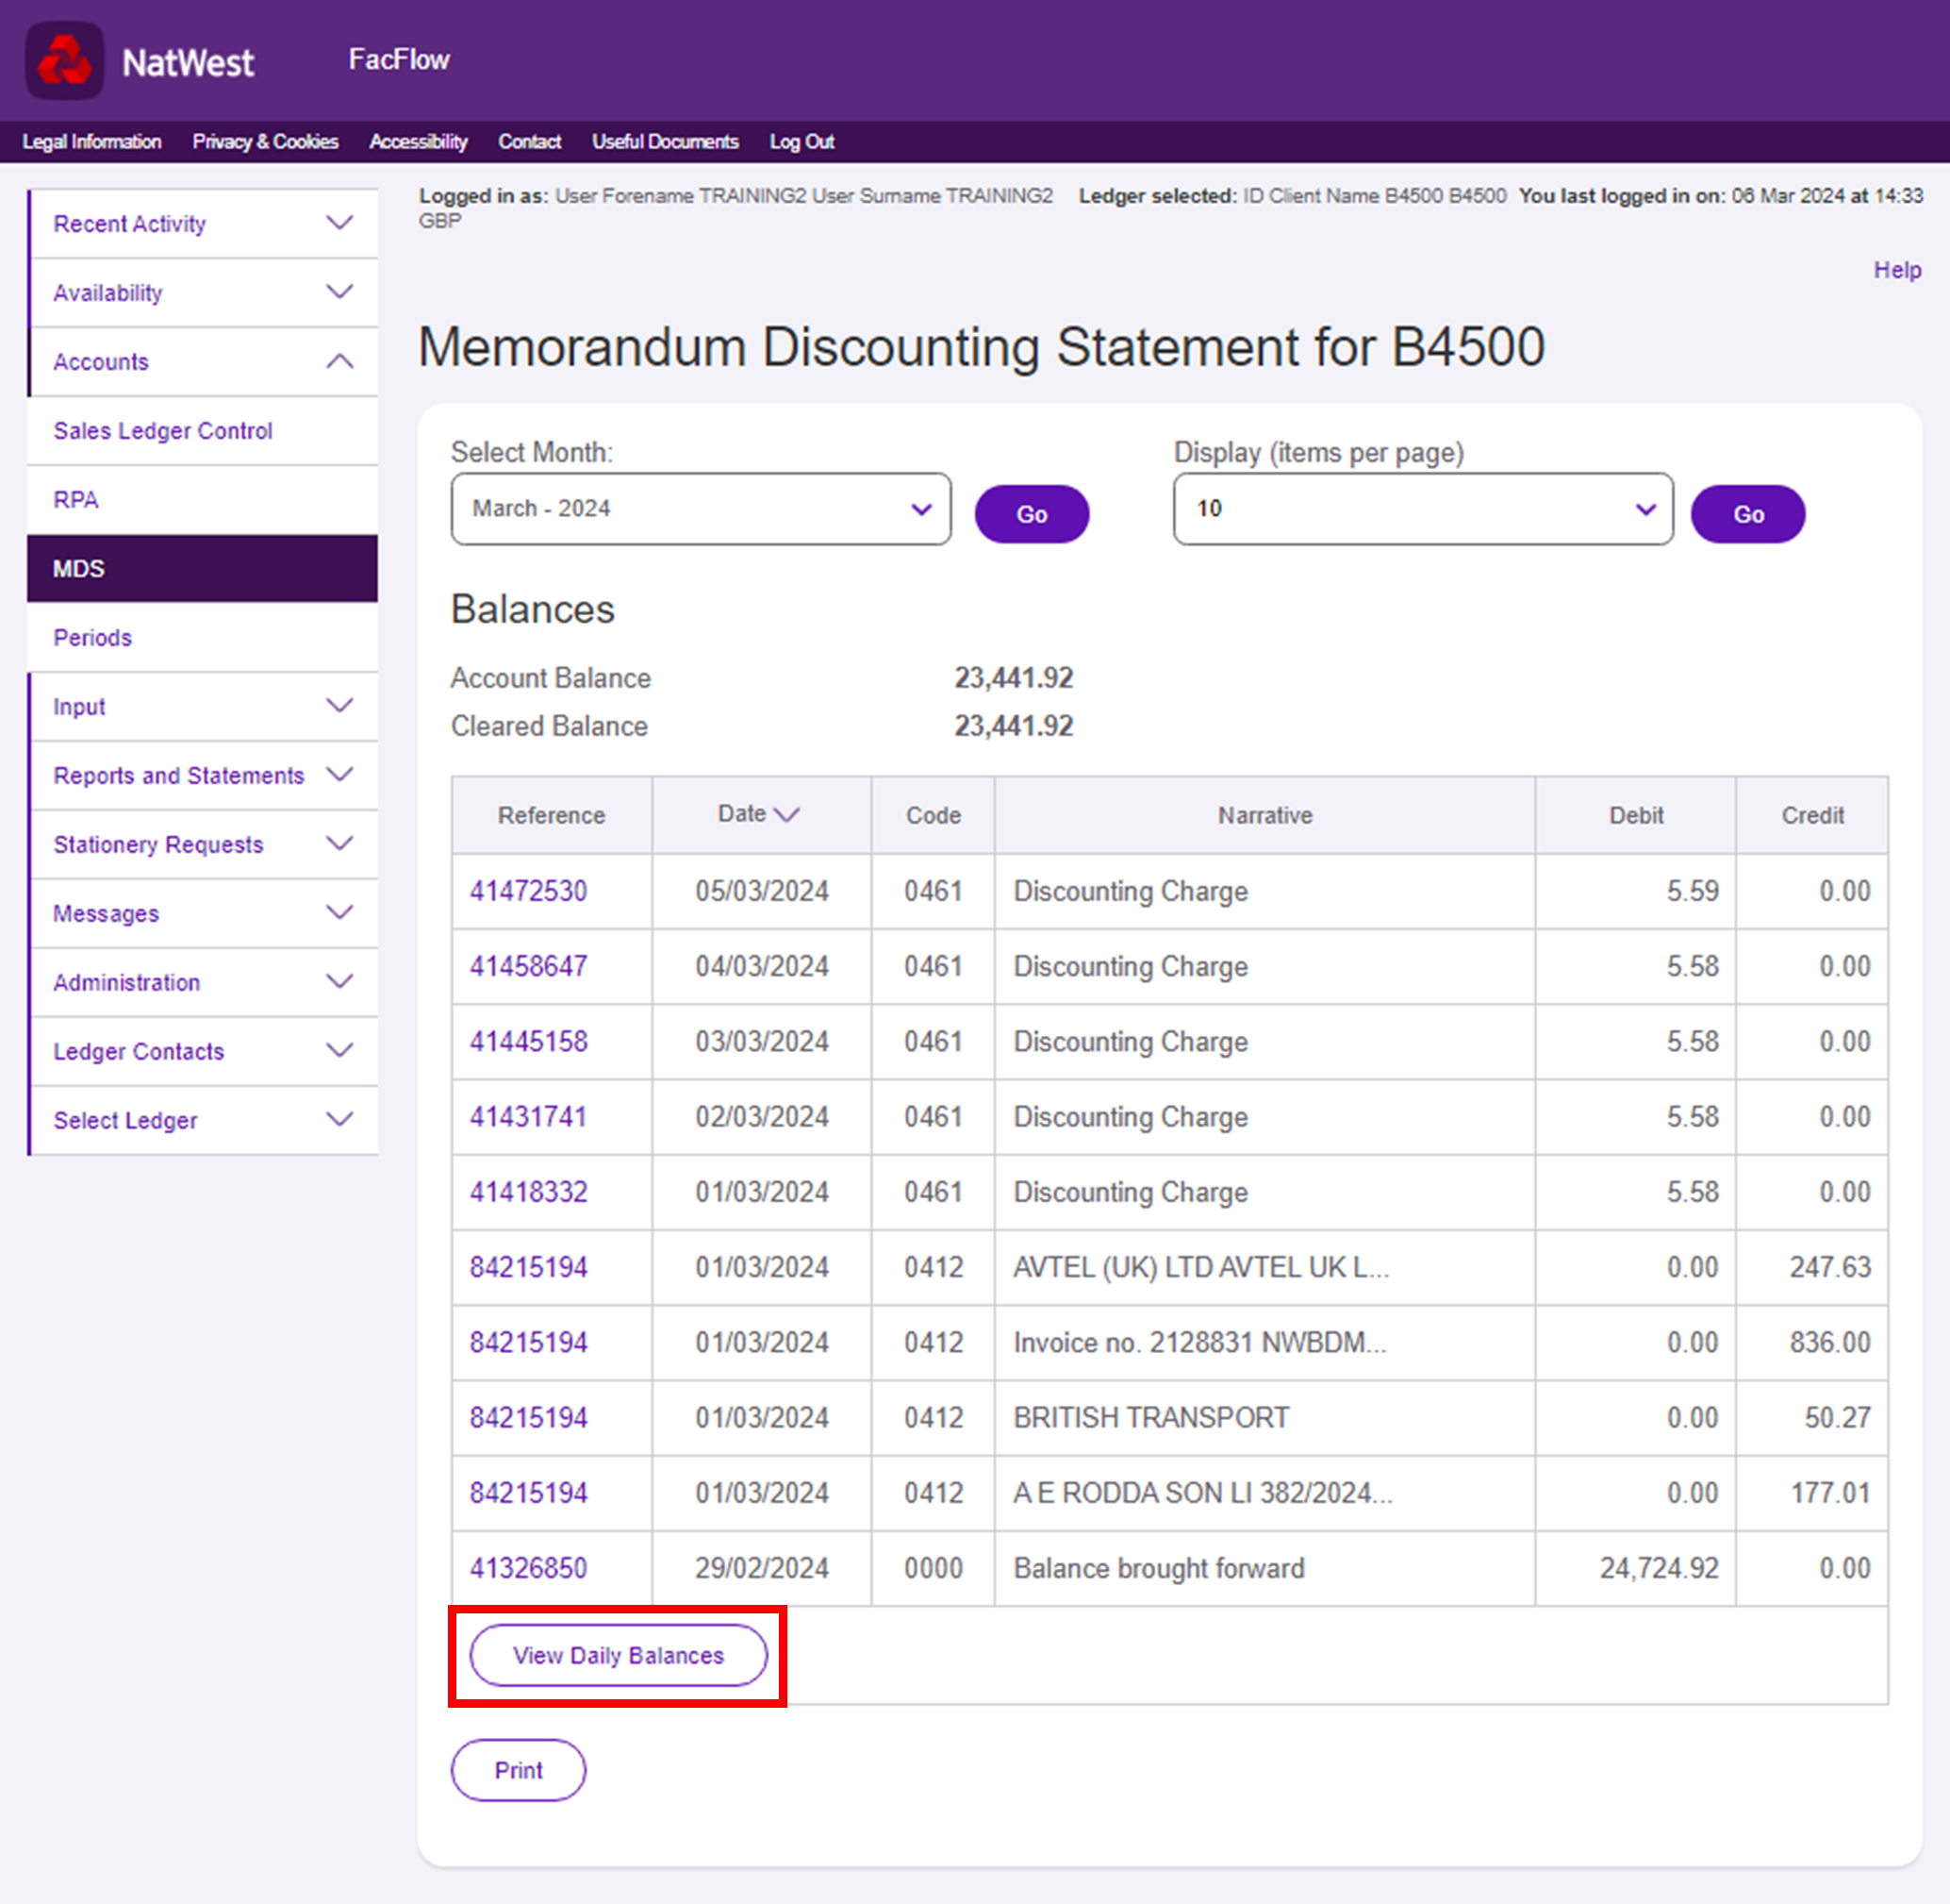Viewport: 1950px width, 1904px height.
Task: Collapse the Accounts section chevron
Action: tap(339, 361)
